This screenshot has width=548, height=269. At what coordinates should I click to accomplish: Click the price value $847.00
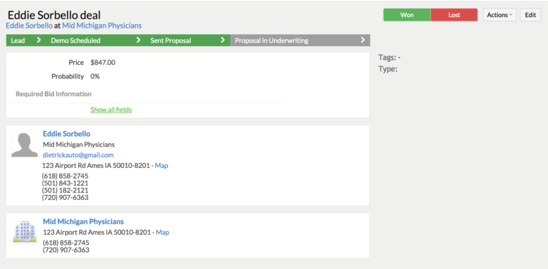click(102, 63)
